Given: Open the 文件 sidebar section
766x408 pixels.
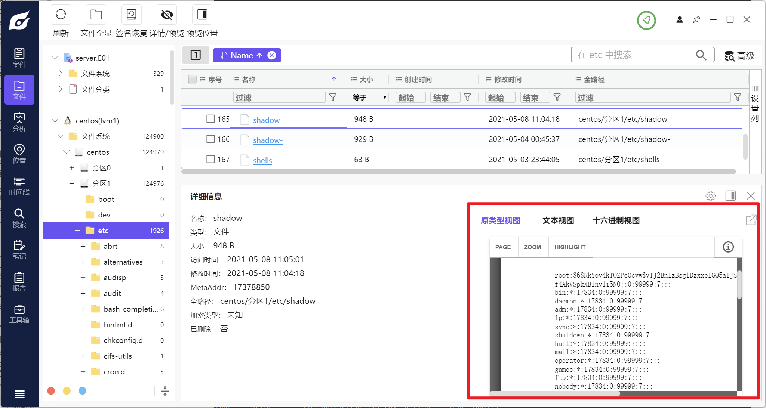Looking at the screenshot, I should pyautogui.click(x=19, y=90).
